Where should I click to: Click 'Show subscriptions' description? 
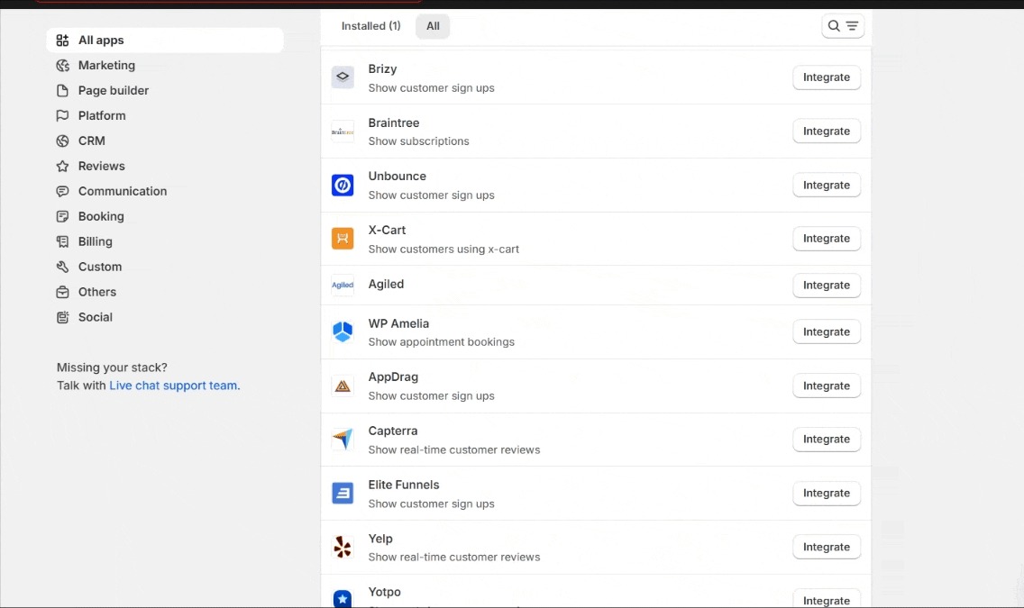coord(418,141)
